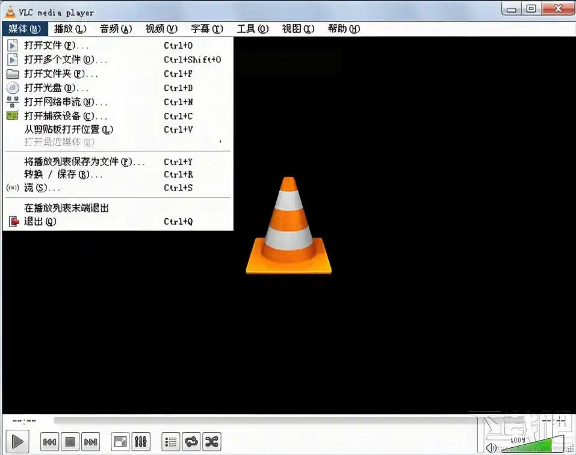This screenshot has height=455, width=576.
Task: Choose 打开捕获设备(C)... entry
Action: tap(118, 117)
